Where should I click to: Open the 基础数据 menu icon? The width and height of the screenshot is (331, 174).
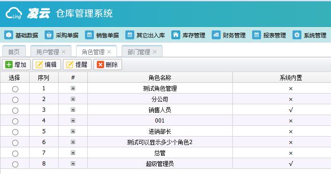[8, 35]
